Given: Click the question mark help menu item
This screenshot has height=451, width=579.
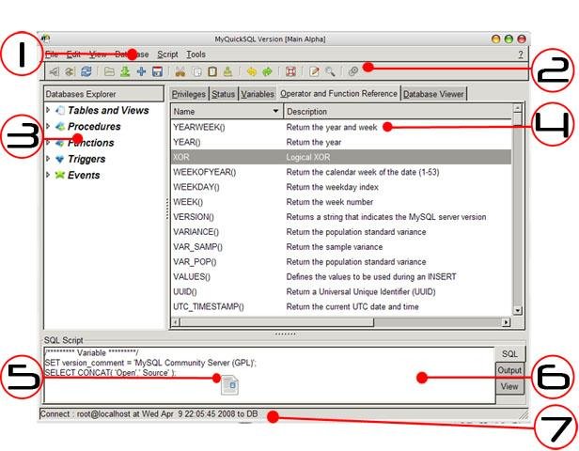Looking at the screenshot, I should coord(521,54).
